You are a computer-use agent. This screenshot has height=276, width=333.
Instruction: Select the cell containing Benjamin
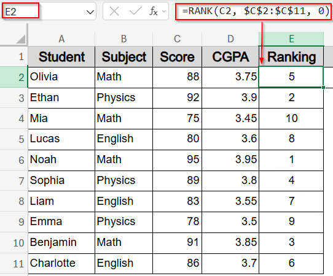[61, 243]
